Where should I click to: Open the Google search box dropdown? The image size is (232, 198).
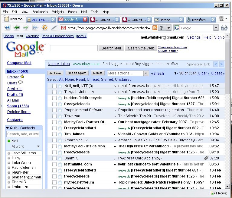[216, 28]
